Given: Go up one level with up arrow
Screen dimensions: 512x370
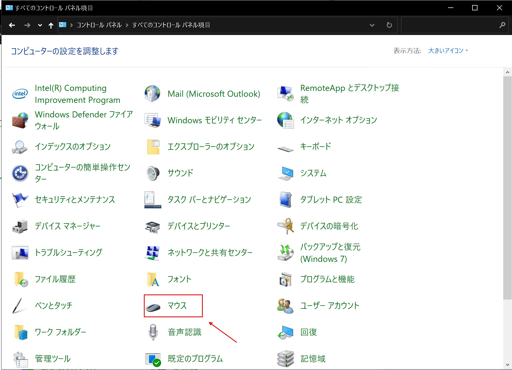Looking at the screenshot, I should (51, 25).
